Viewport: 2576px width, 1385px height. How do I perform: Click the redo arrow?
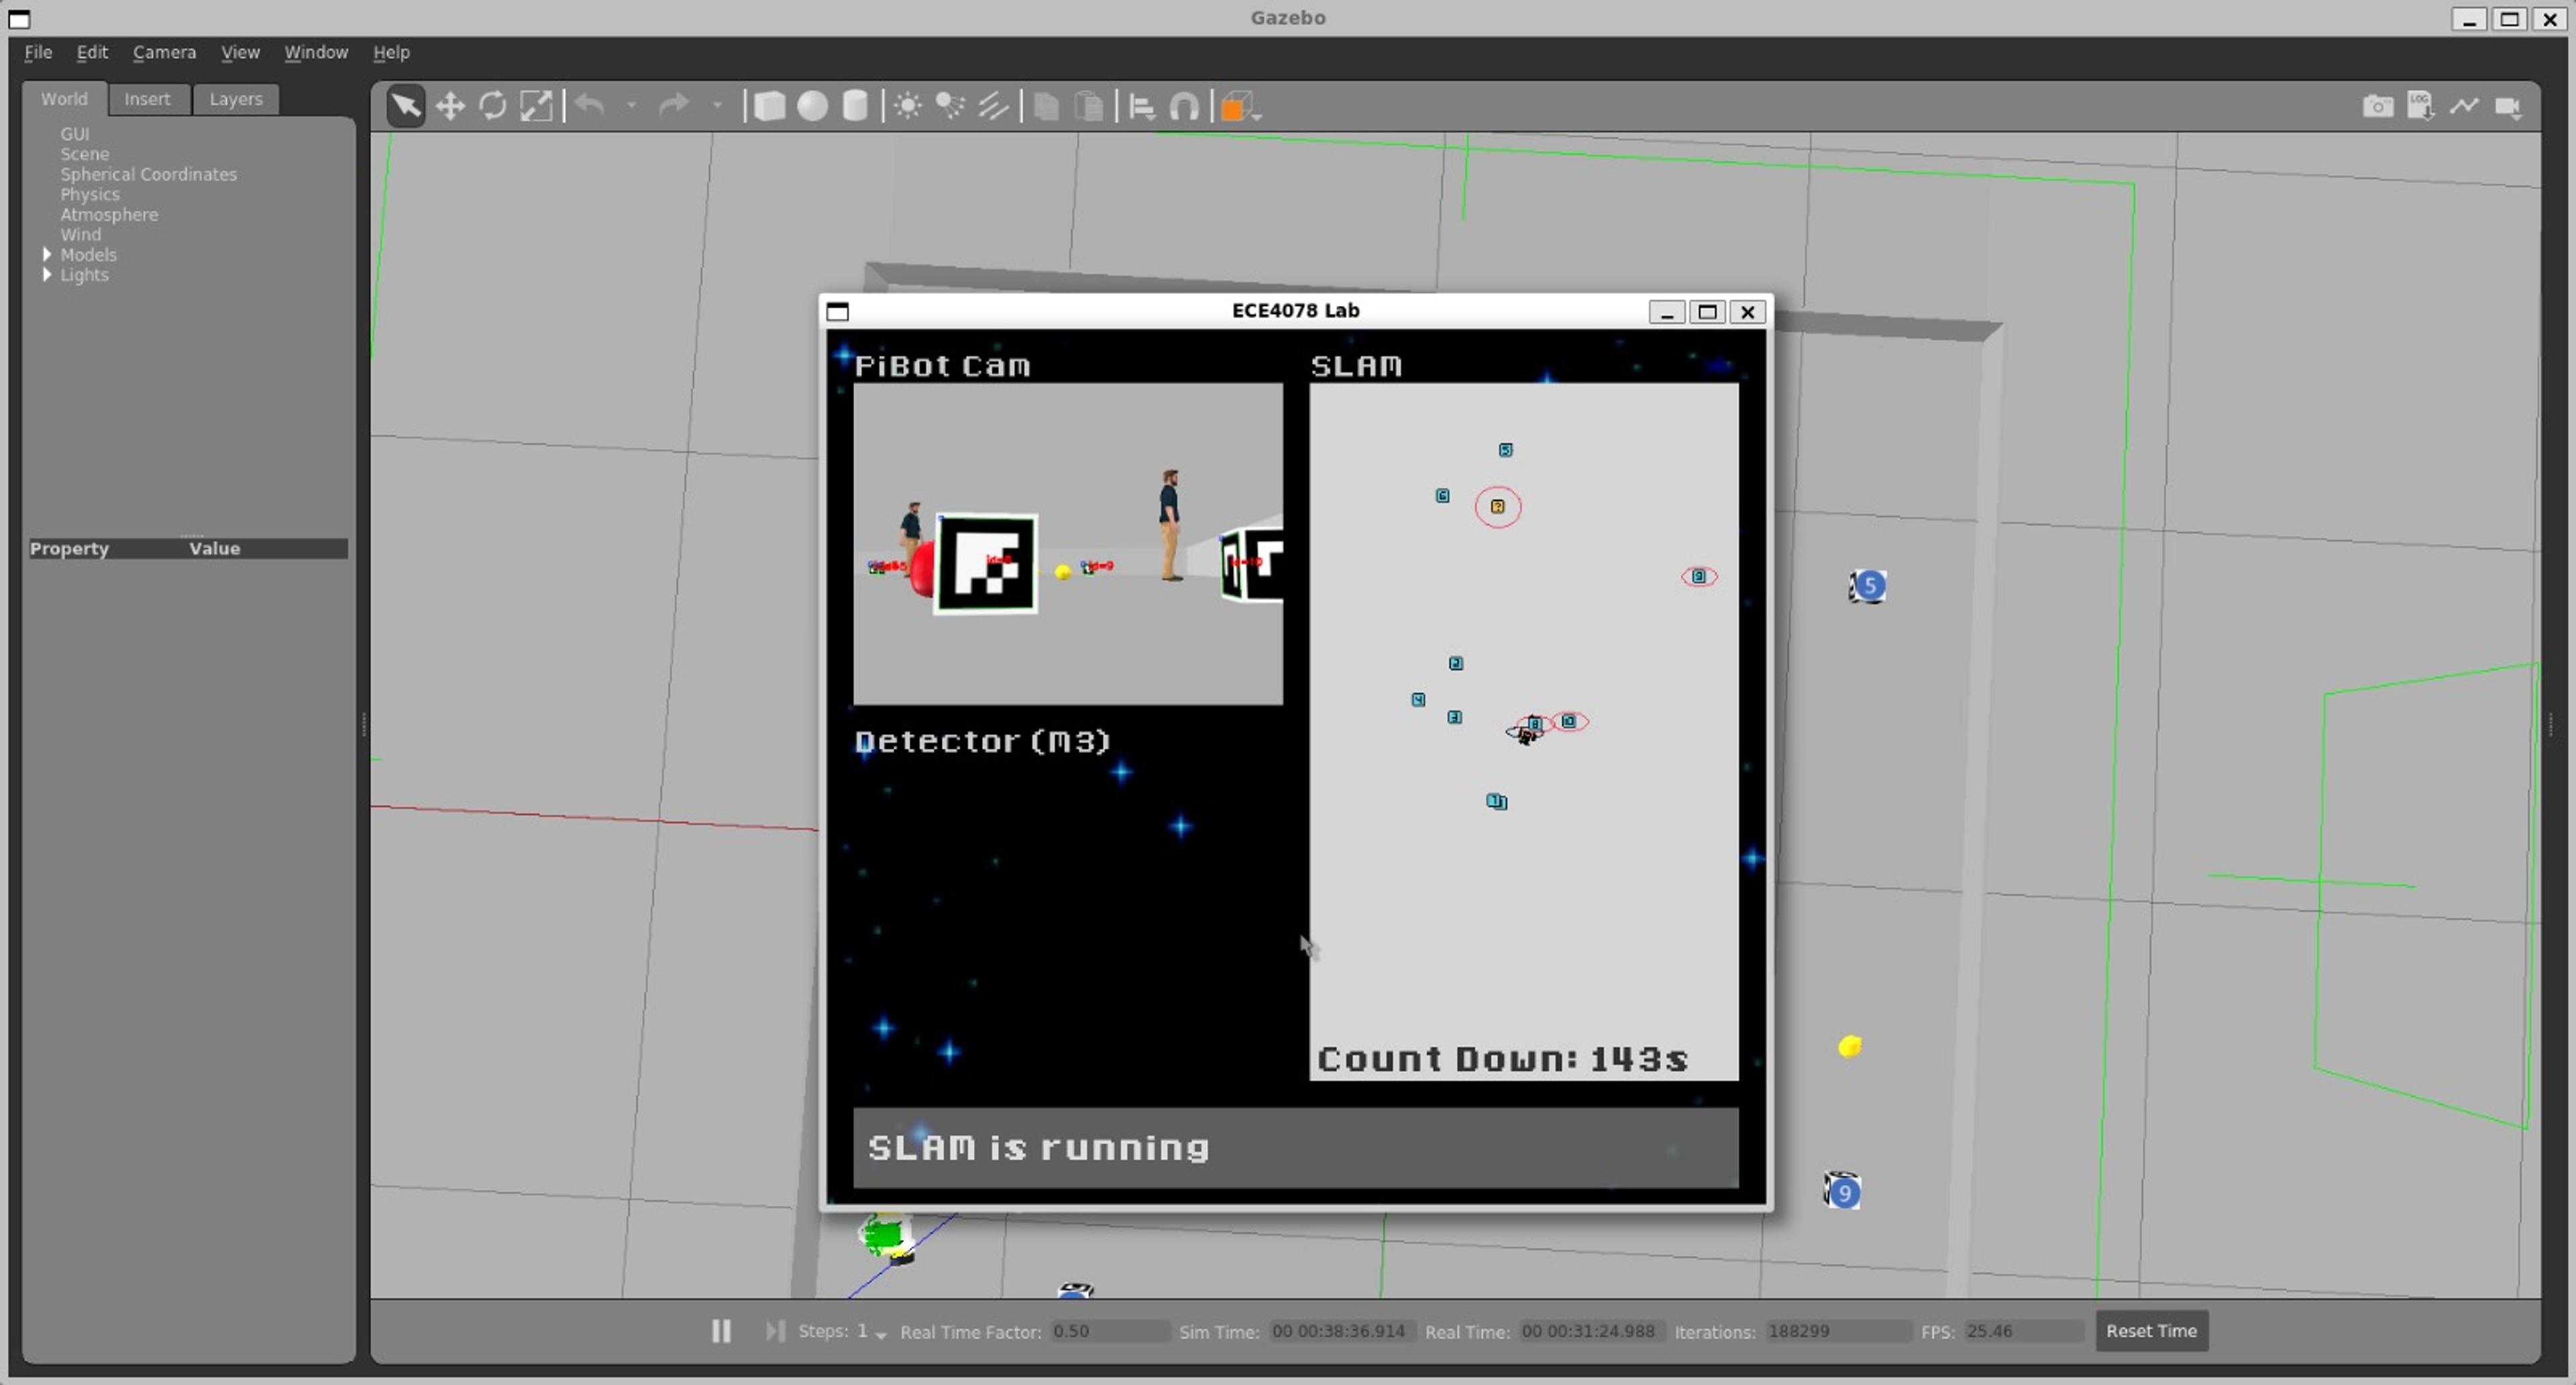coord(674,105)
